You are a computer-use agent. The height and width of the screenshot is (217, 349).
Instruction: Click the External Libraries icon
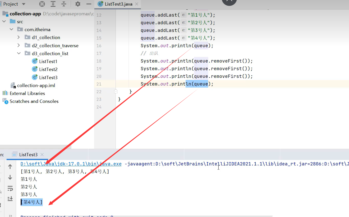tap(5, 93)
